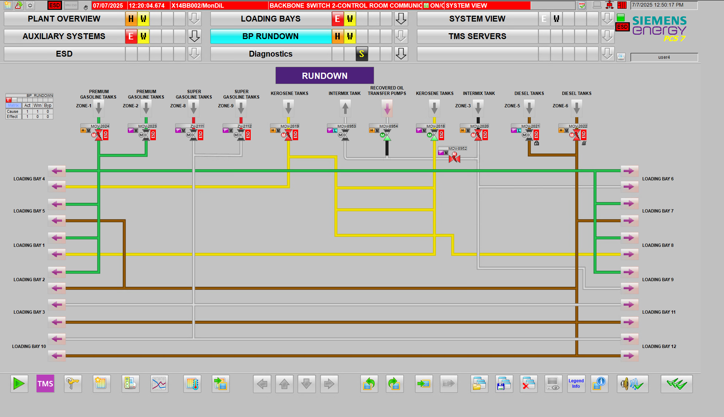Toggle the MOV-8952 valve symbol
The width and height of the screenshot is (724, 417).
(454, 158)
